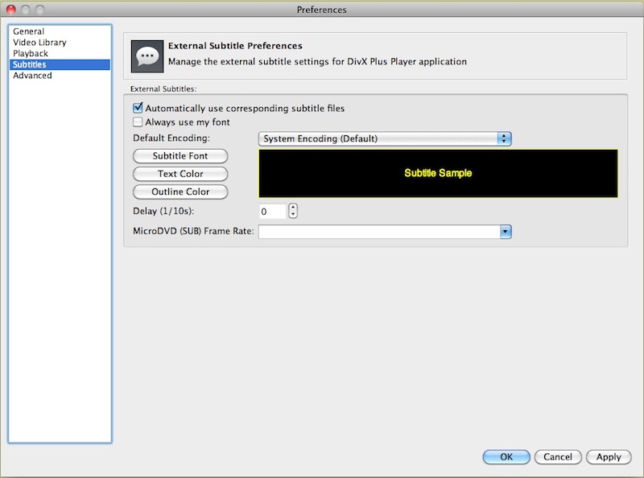The height and width of the screenshot is (478, 644).
Task: Open Video Library preferences
Action: pos(39,43)
